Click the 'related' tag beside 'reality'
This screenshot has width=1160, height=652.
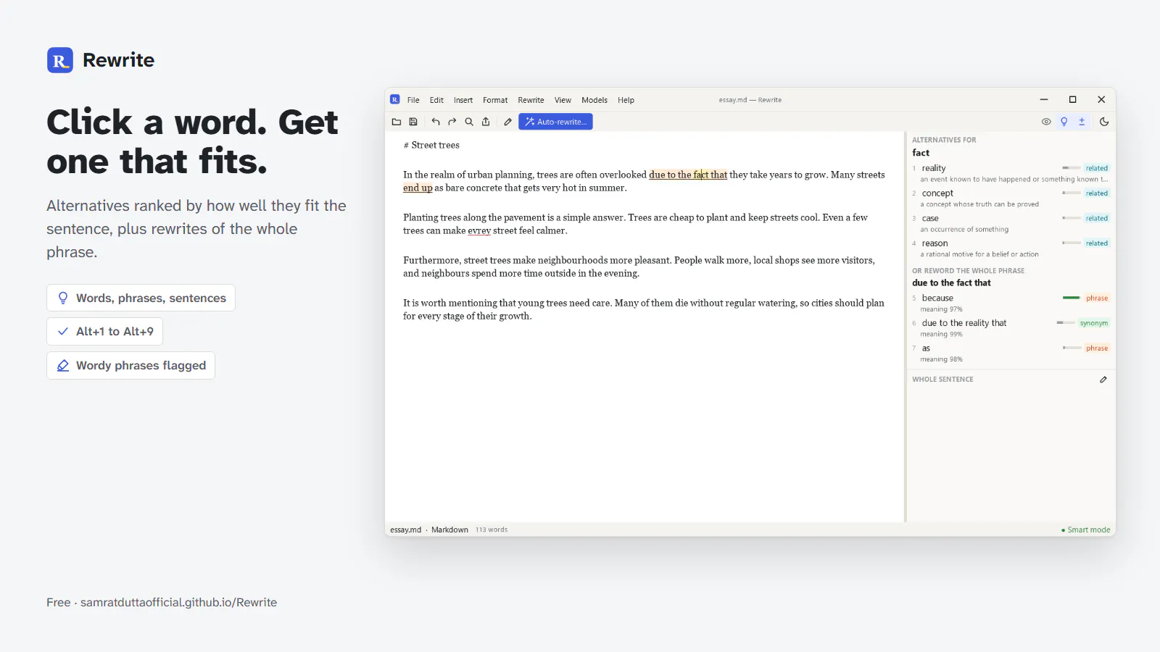[x=1097, y=168]
